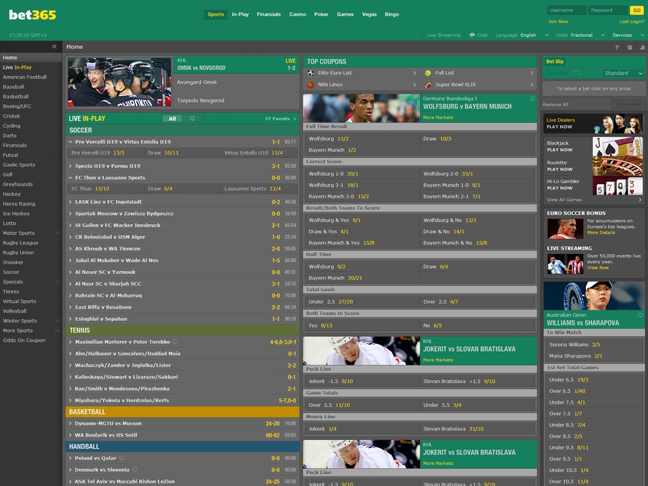
Task: Filter Live In-Play by streaming events
Action: pyautogui.click(x=192, y=118)
